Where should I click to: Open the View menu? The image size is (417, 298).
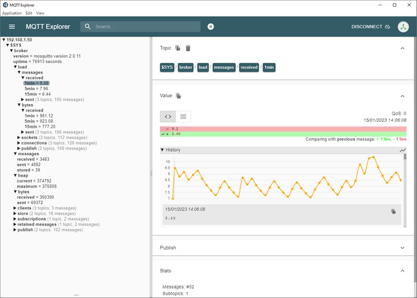pos(40,13)
